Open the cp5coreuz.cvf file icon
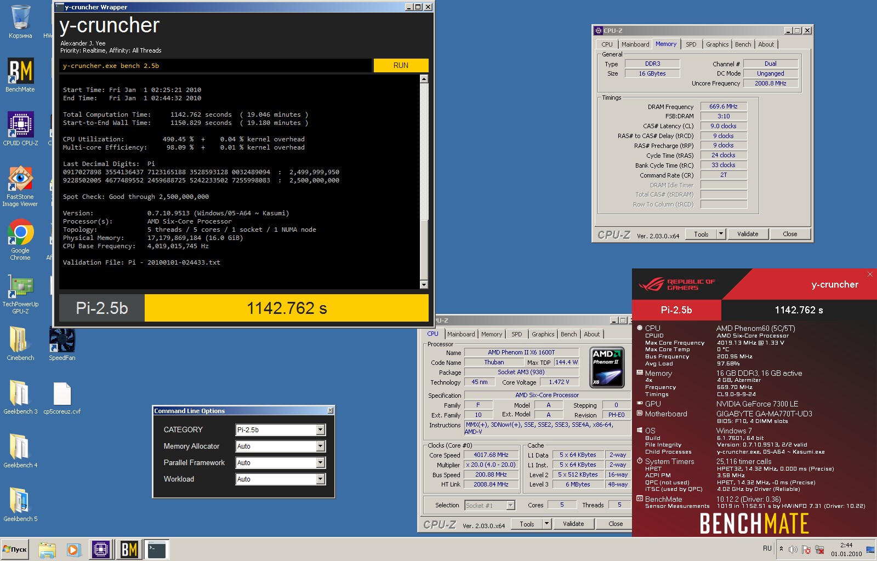 tap(62, 397)
